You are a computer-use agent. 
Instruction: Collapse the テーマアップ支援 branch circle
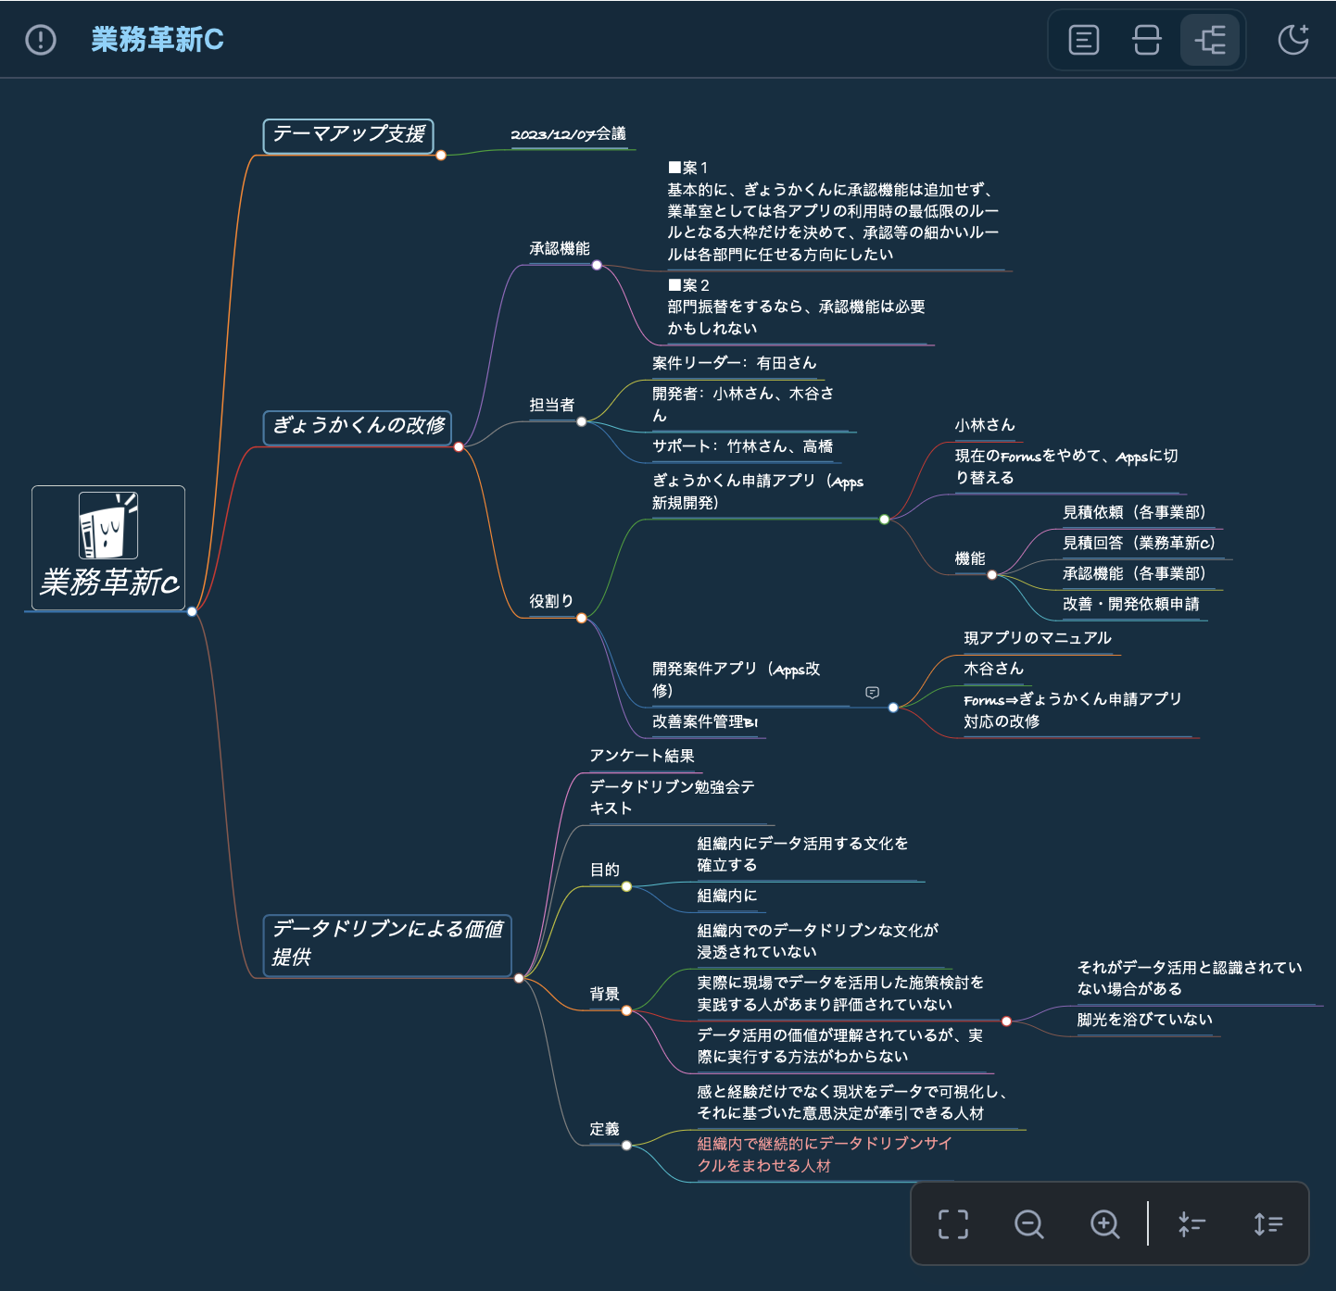[441, 155]
